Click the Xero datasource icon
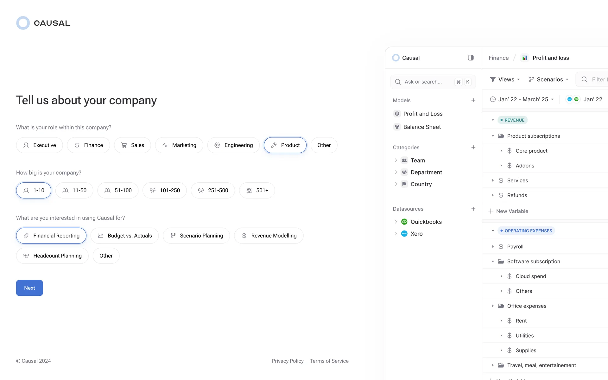The height and width of the screenshot is (380, 608). (x=404, y=234)
